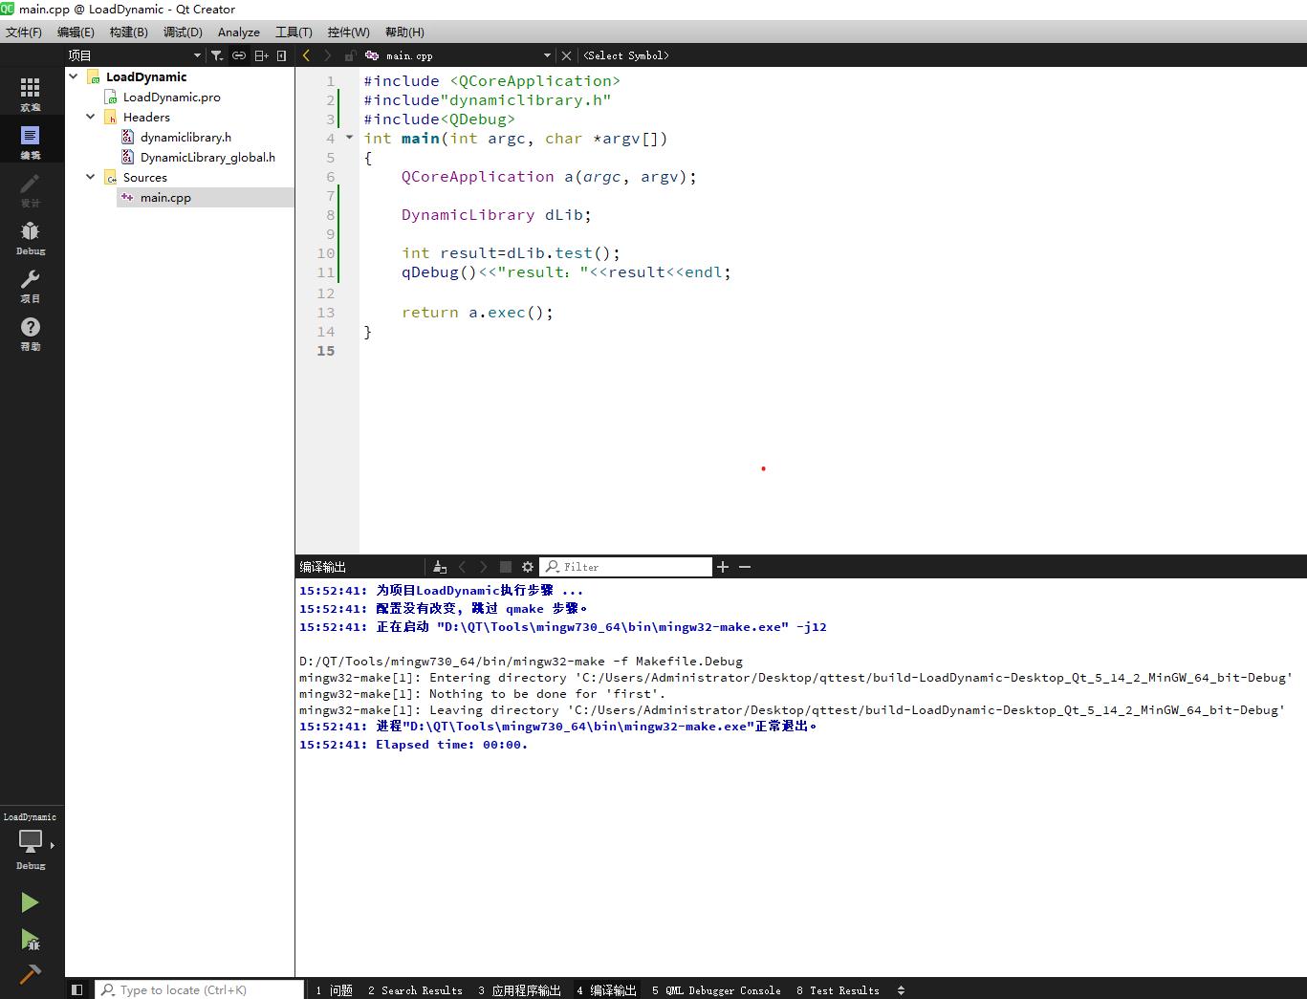Click the compile output Filter field
This screenshot has height=999, width=1307.
pos(626,567)
